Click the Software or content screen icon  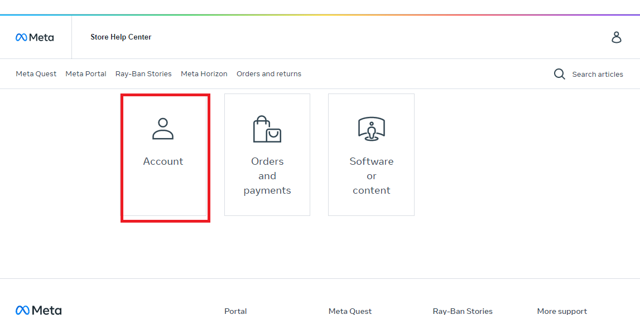(372, 129)
